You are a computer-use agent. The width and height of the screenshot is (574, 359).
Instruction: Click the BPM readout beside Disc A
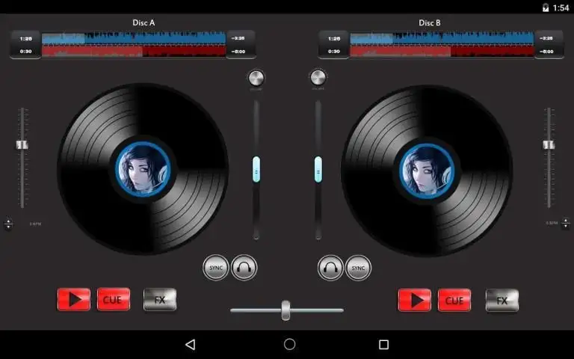pos(36,224)
